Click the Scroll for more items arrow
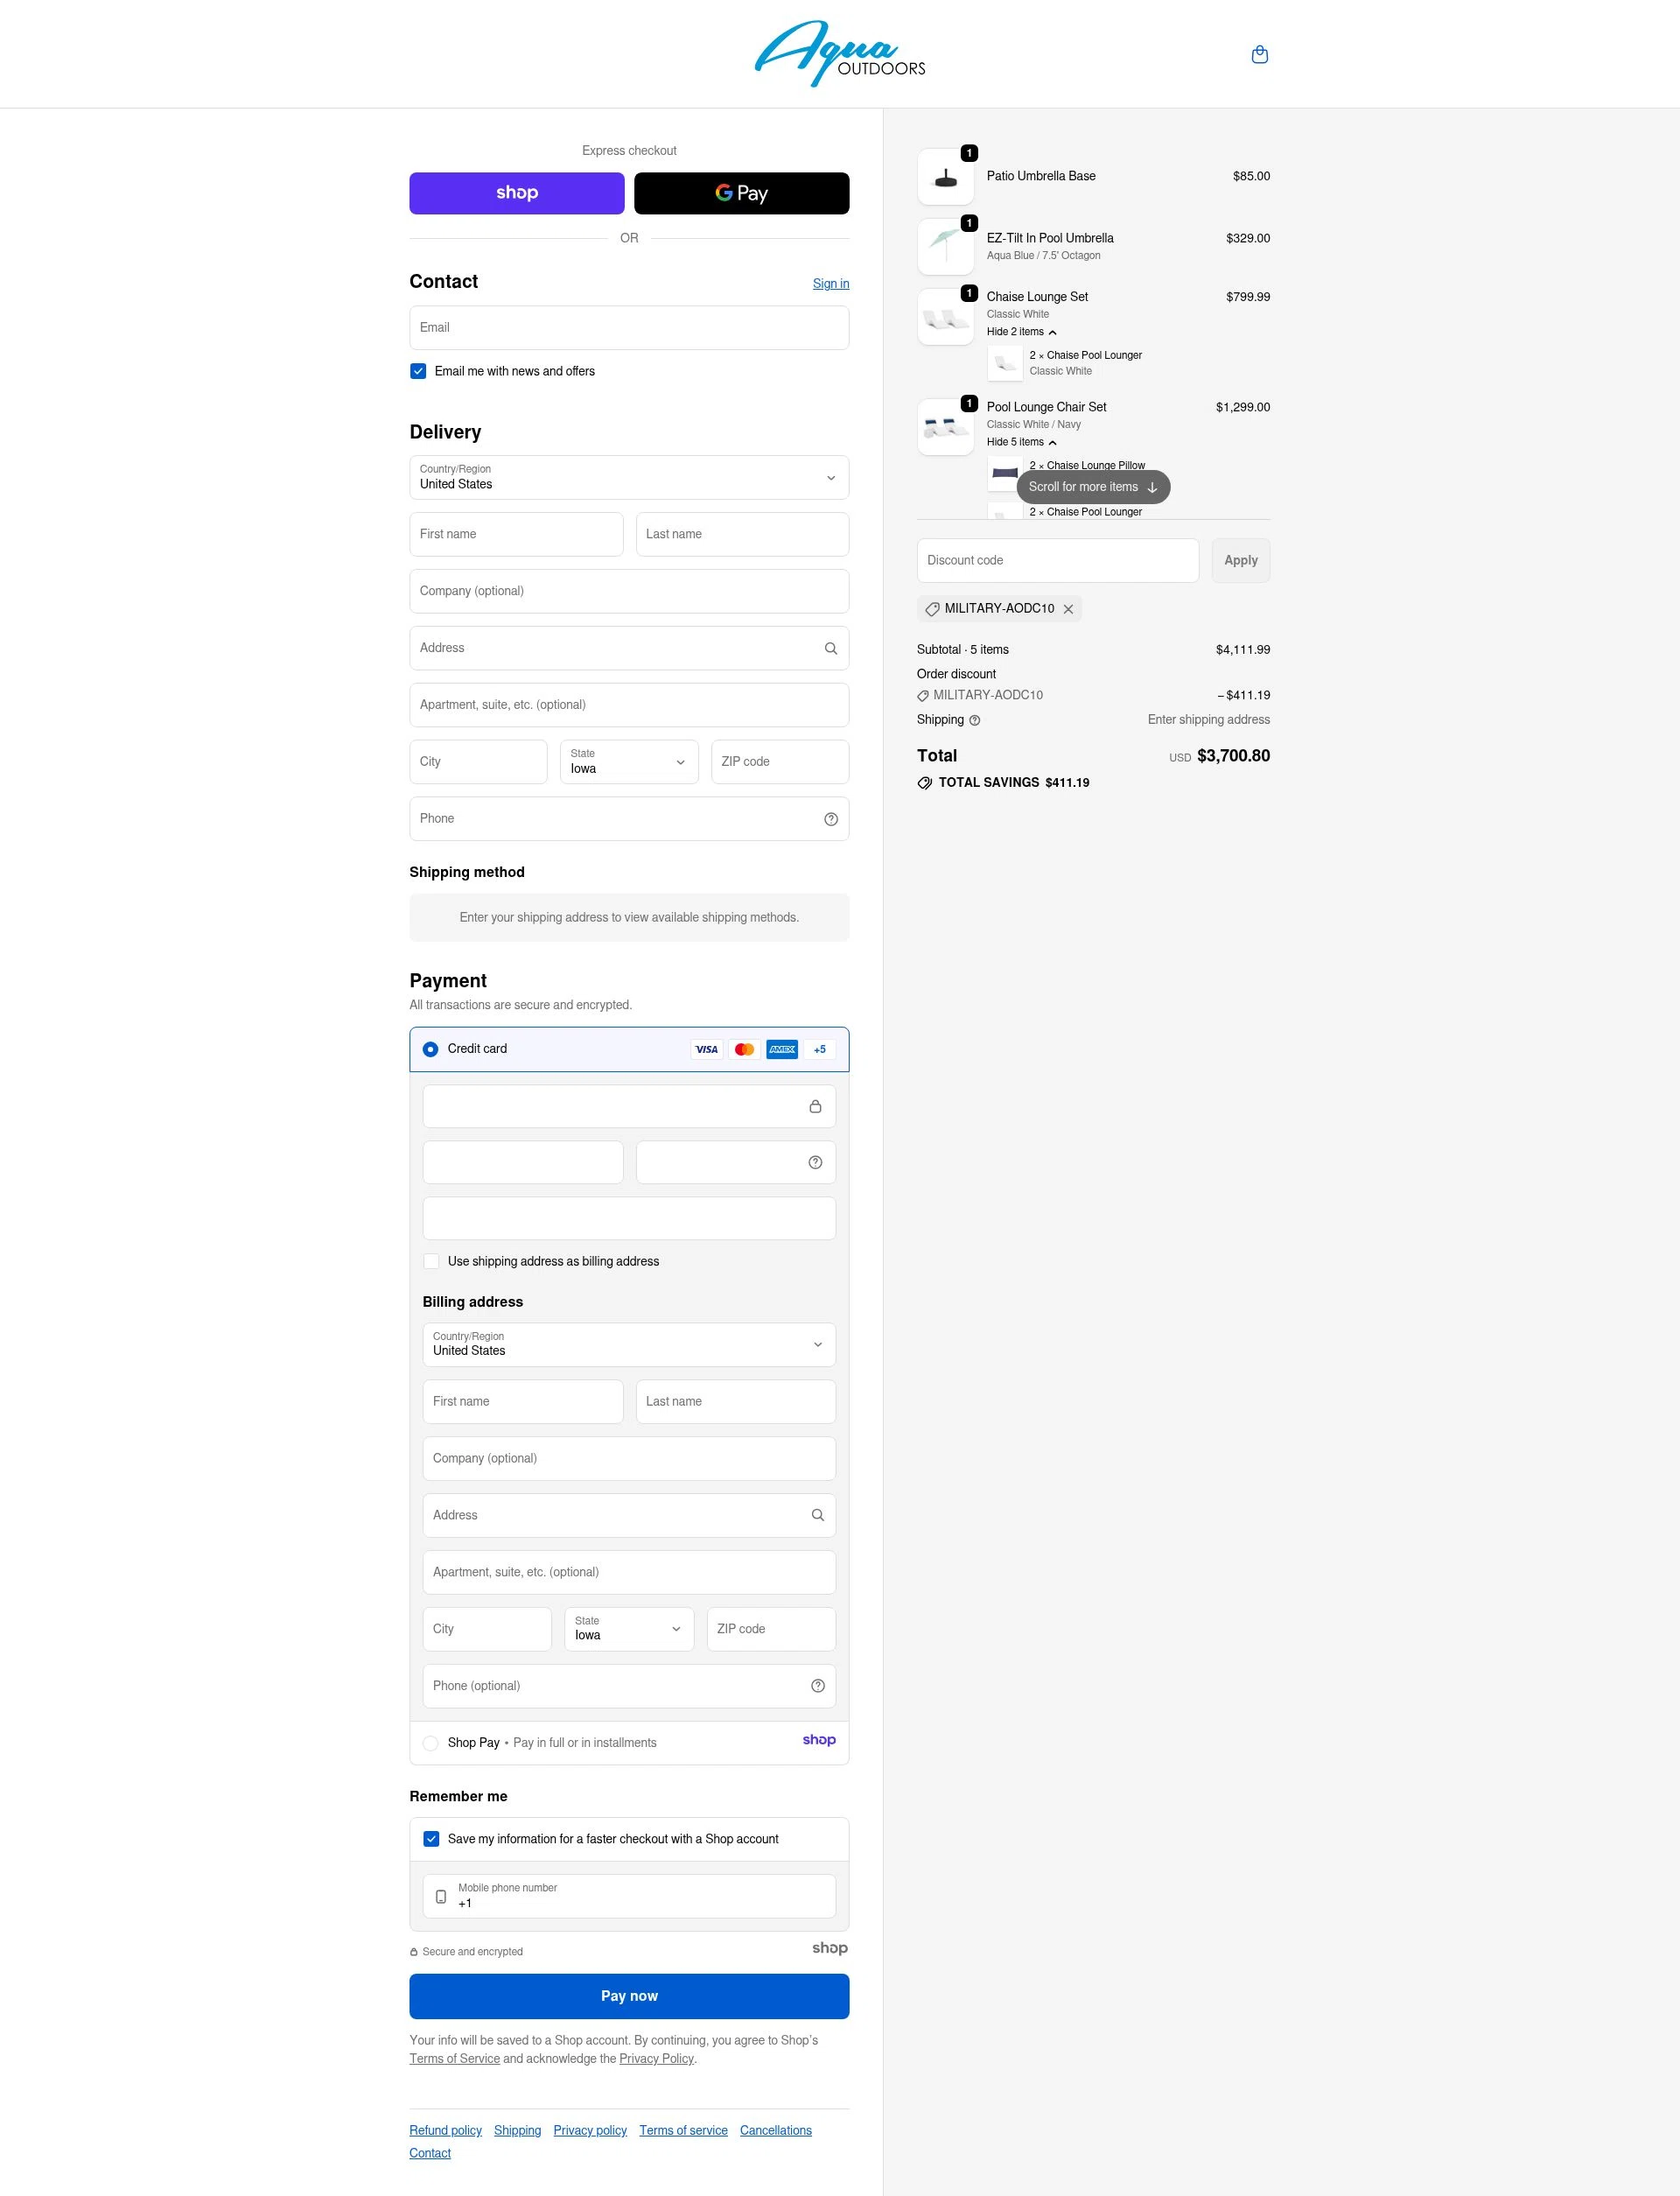This screenshot has height=2196, width=1680. pos(1154,487)
